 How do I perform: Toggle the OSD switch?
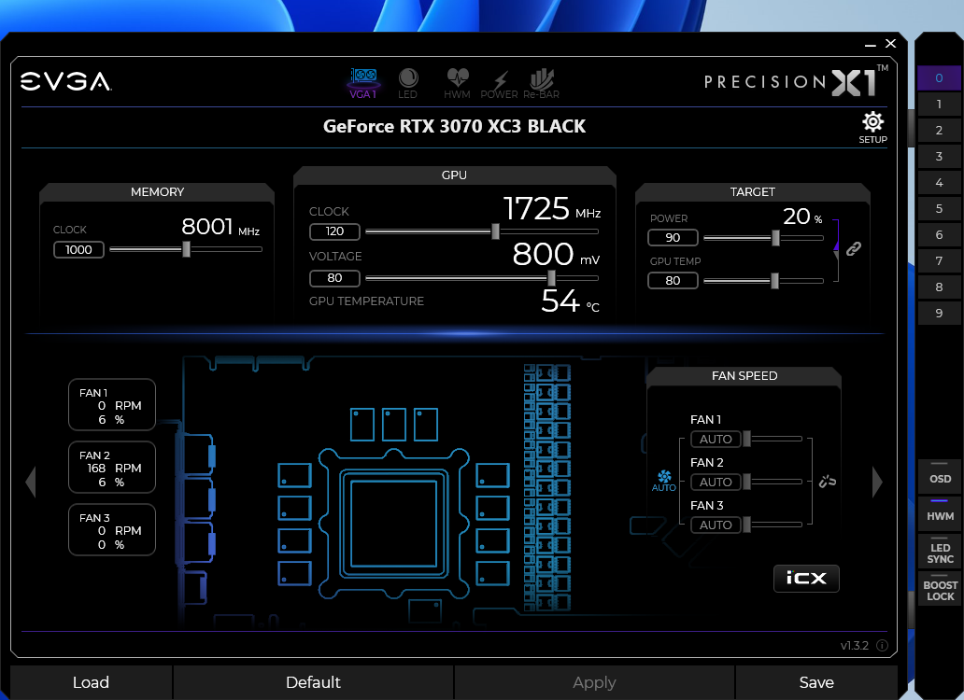940,475
